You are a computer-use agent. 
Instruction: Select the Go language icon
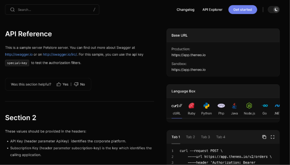coord(265,106)
